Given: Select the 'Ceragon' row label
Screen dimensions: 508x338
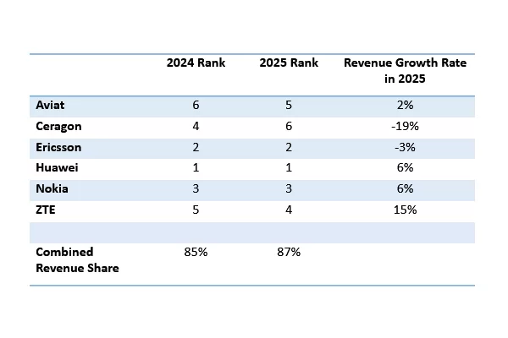Looking at the screenshot, I should [58, 127].
